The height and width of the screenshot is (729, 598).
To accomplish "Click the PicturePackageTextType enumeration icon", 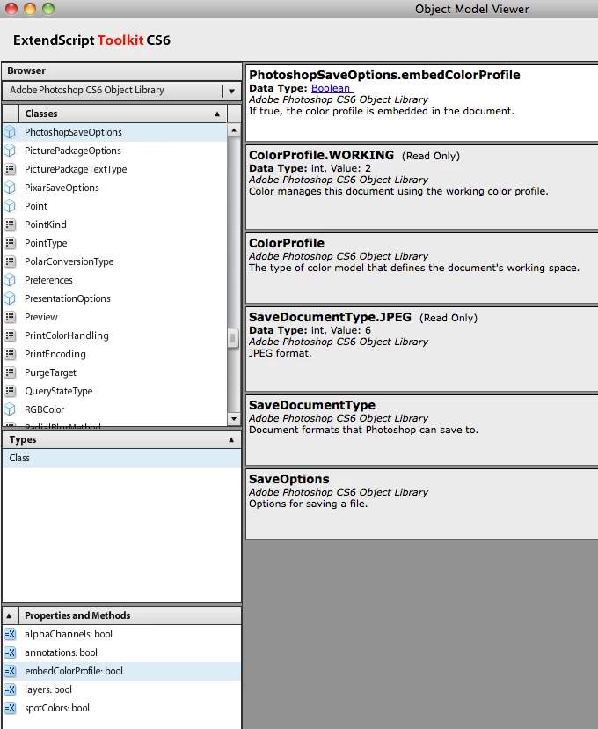I will [10, 169].
